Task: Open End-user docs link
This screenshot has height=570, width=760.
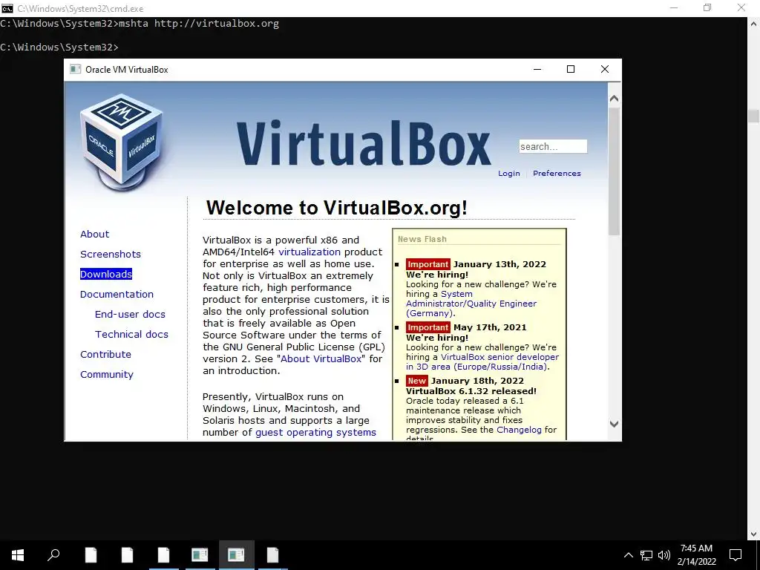Action: pos(130,314)
